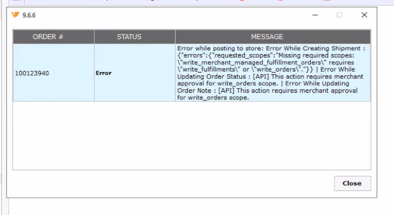Viewport: 394px width, 215px height.
Task: Select the error message text cell
Action: 273,73
